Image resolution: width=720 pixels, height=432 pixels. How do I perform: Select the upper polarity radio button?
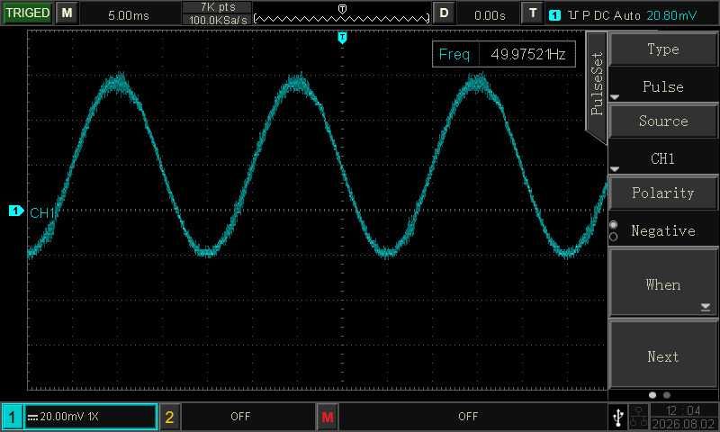coord(614,224)
